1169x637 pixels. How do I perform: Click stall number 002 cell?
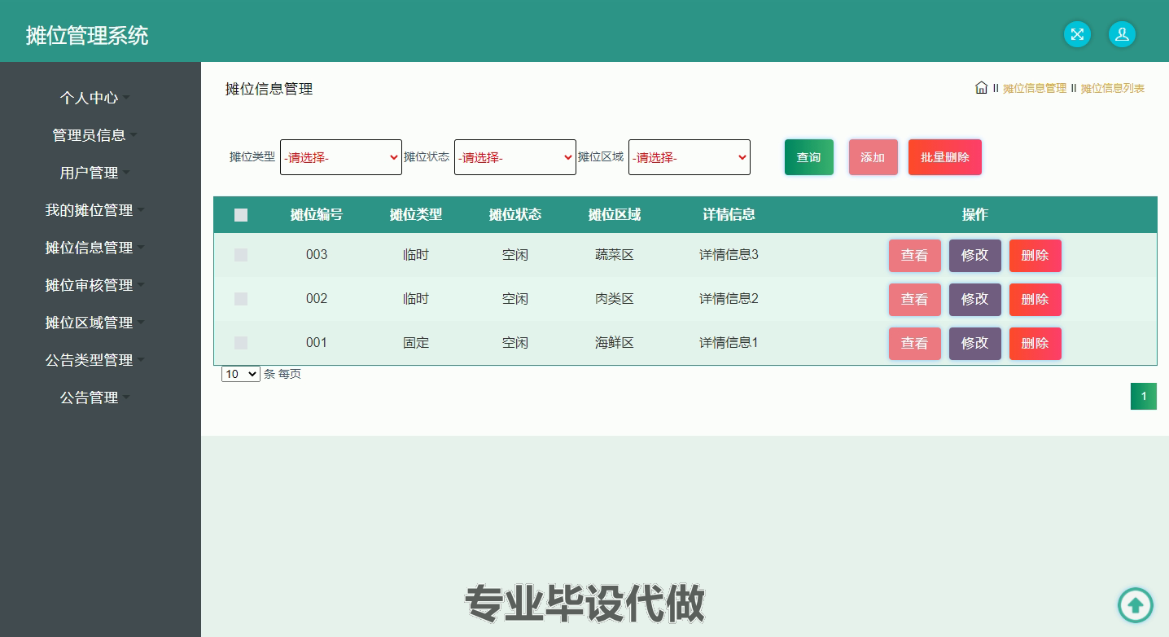point(317,299)
